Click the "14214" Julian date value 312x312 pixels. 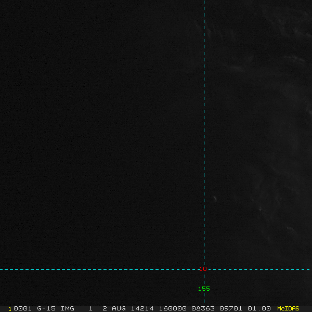point(142,308)
